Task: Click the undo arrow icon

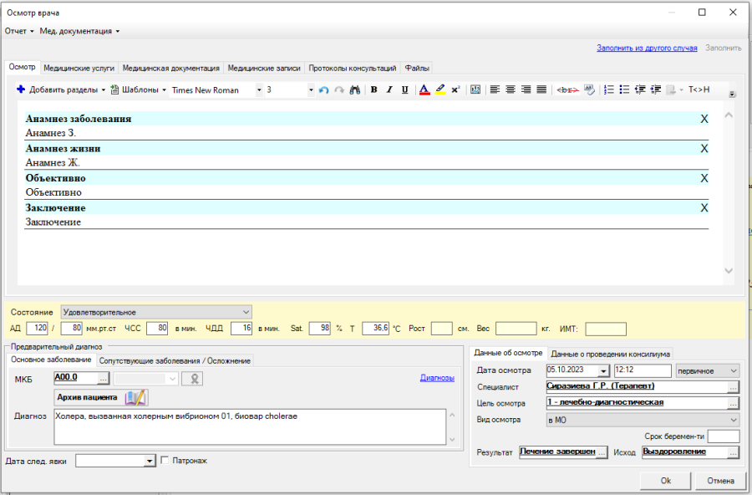Action: tap(323, 89)
